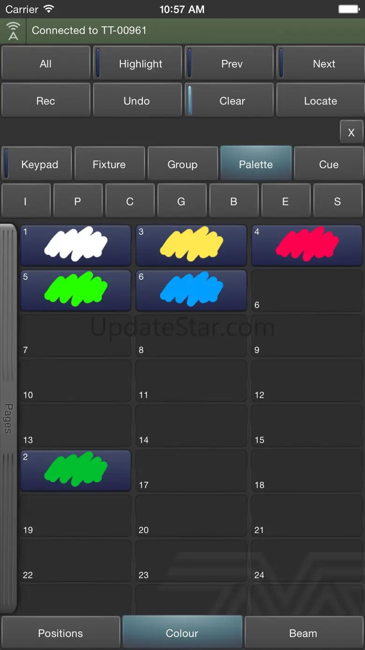Select the white colour palette 1

[75, 245]
